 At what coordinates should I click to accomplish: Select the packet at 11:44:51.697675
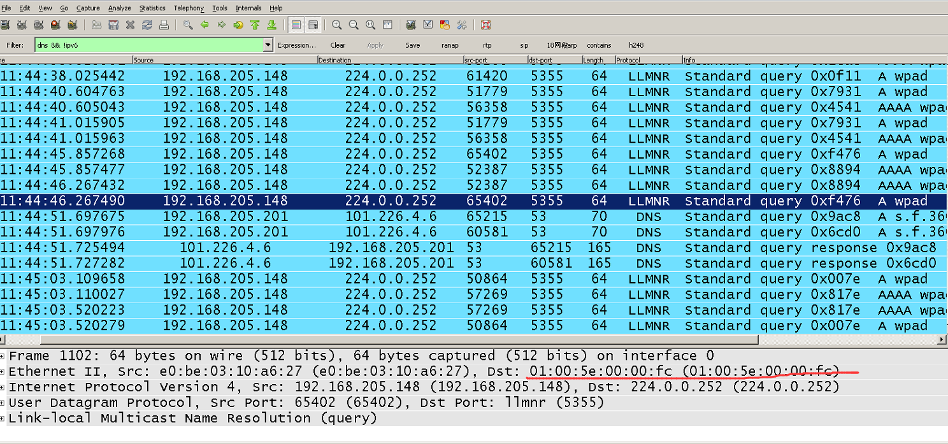[474, 217]
